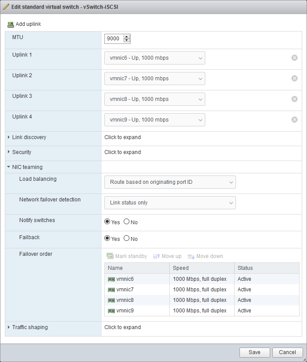Click the Move up icon

(157, 256)
